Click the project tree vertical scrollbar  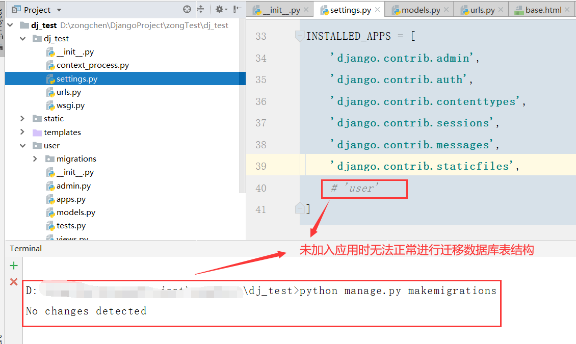(242, 106)
